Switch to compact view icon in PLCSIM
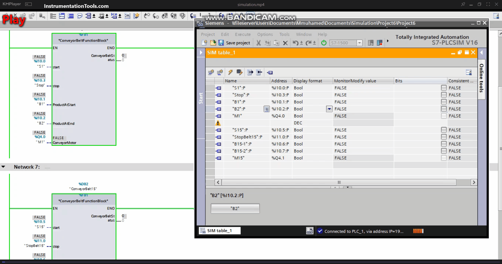 (x=370, y=43)
